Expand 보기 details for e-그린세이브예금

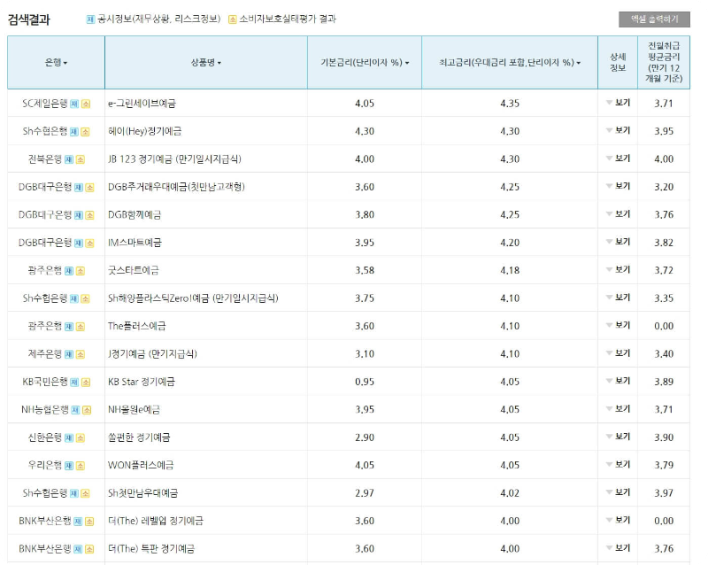click(618, 103)
